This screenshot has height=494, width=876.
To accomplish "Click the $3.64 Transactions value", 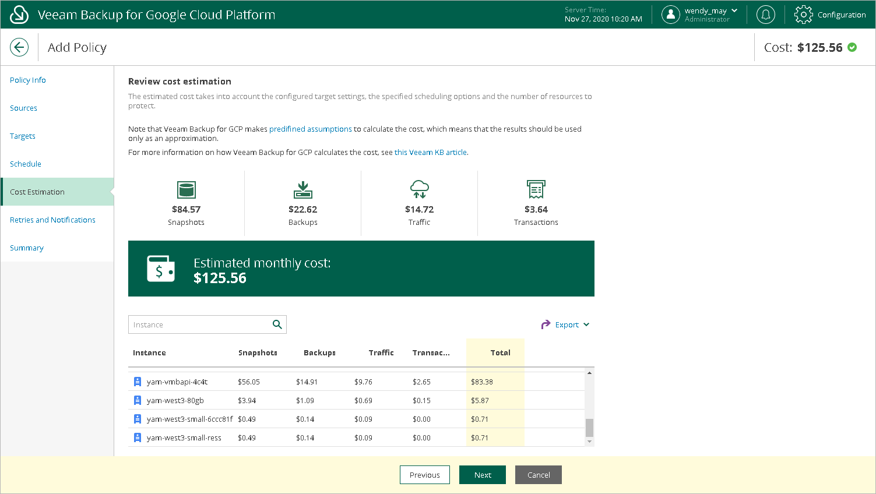I will coord(536,209).
